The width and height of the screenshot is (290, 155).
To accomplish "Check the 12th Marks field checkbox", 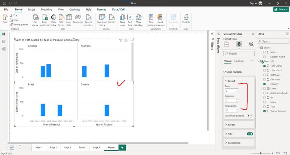I will [265, 70].
